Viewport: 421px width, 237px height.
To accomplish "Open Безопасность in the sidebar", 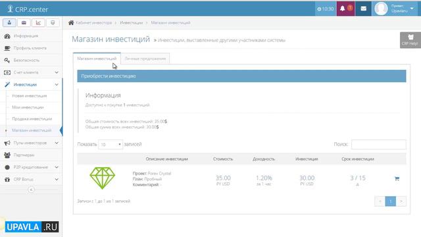I will click(x=31, y=60).
